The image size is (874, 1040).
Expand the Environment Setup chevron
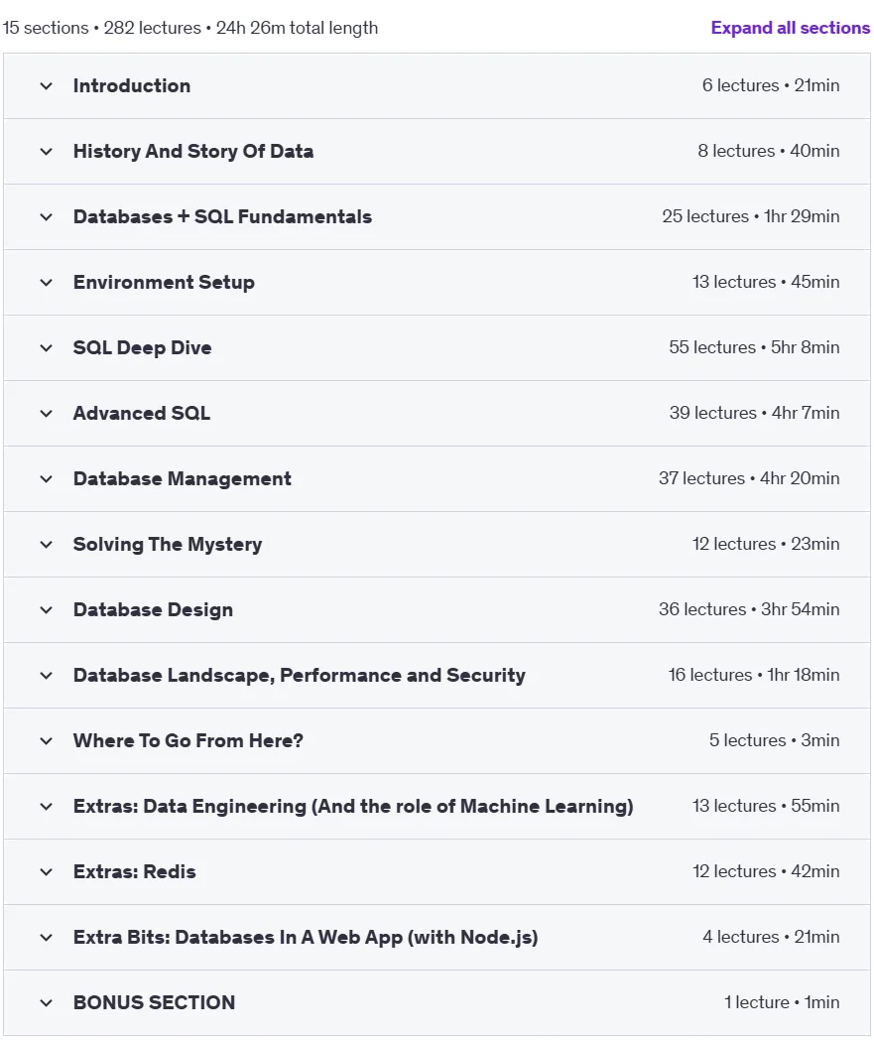pos(46,283)
